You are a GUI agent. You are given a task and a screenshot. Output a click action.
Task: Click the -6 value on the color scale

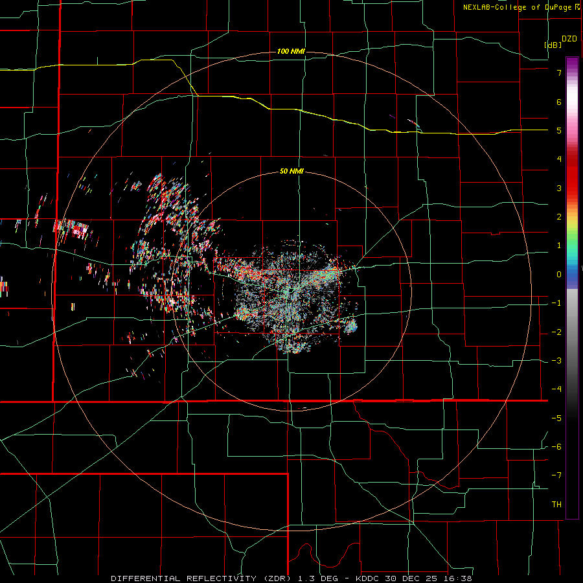556,447
